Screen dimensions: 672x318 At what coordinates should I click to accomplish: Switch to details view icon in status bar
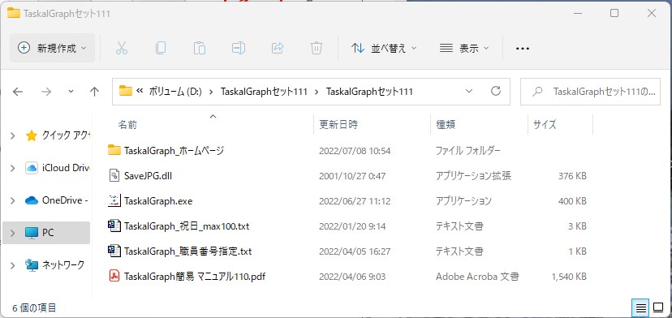(640, 307)
